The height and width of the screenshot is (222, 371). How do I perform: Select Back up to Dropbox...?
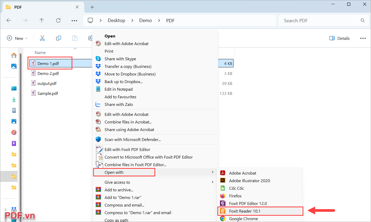point(155,82)
